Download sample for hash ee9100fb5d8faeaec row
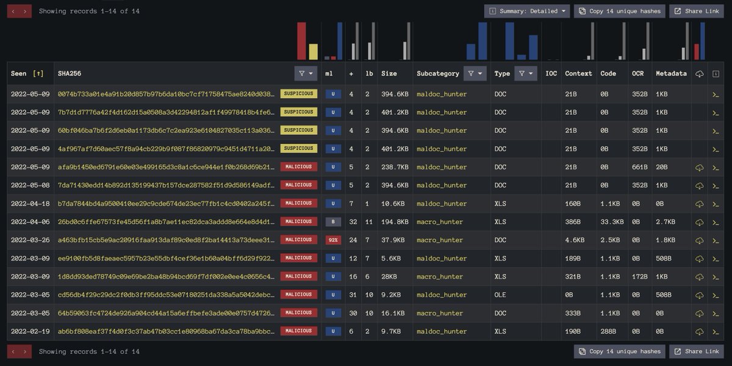732x366 pixels. [699, 259]
